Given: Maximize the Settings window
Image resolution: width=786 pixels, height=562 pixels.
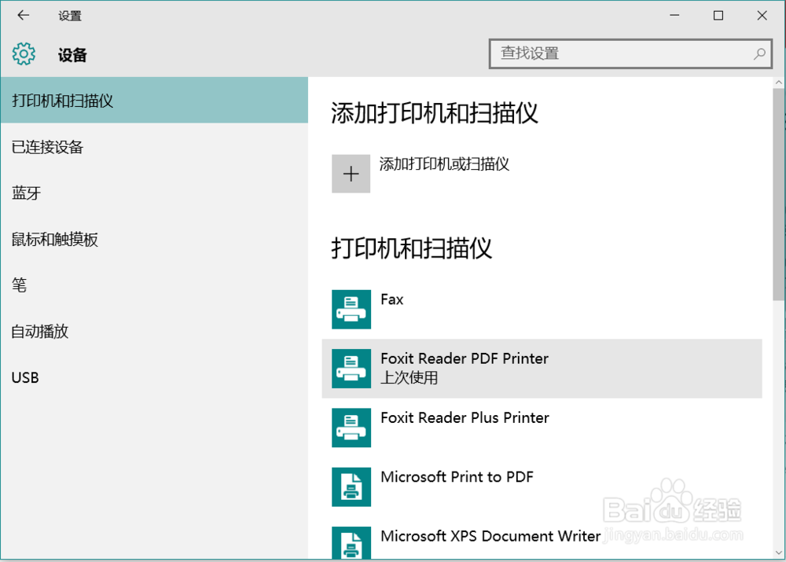Looking at the screenshot, I should [718, 16].
